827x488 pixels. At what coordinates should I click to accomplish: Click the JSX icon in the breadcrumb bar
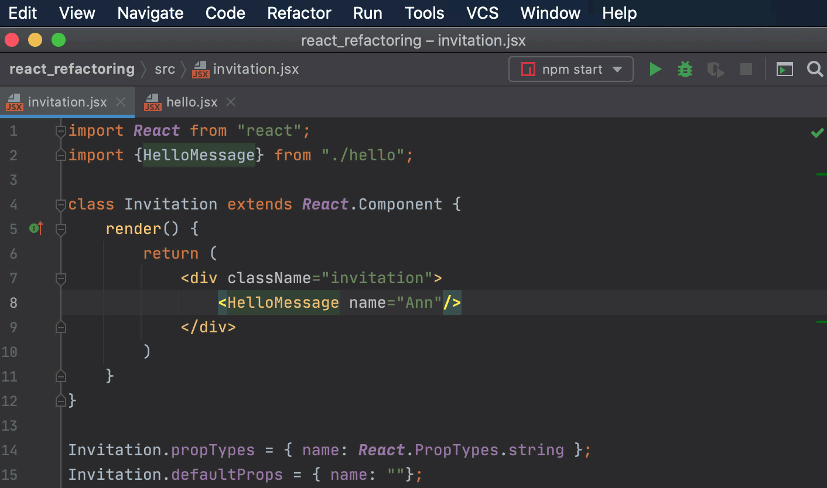tap(200, 69)
